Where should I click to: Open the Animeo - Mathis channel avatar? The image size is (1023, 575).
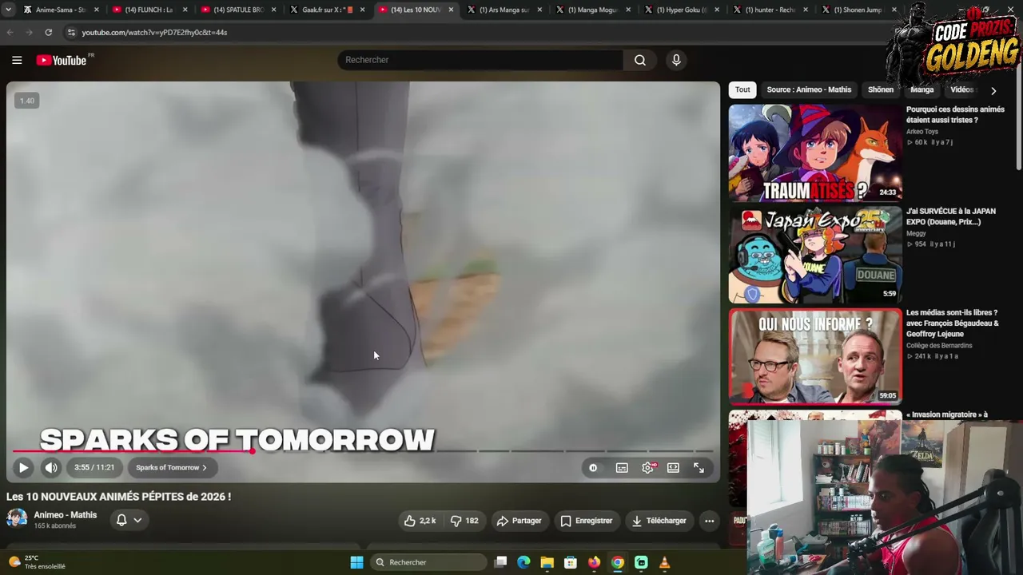[x=17, y=519]
